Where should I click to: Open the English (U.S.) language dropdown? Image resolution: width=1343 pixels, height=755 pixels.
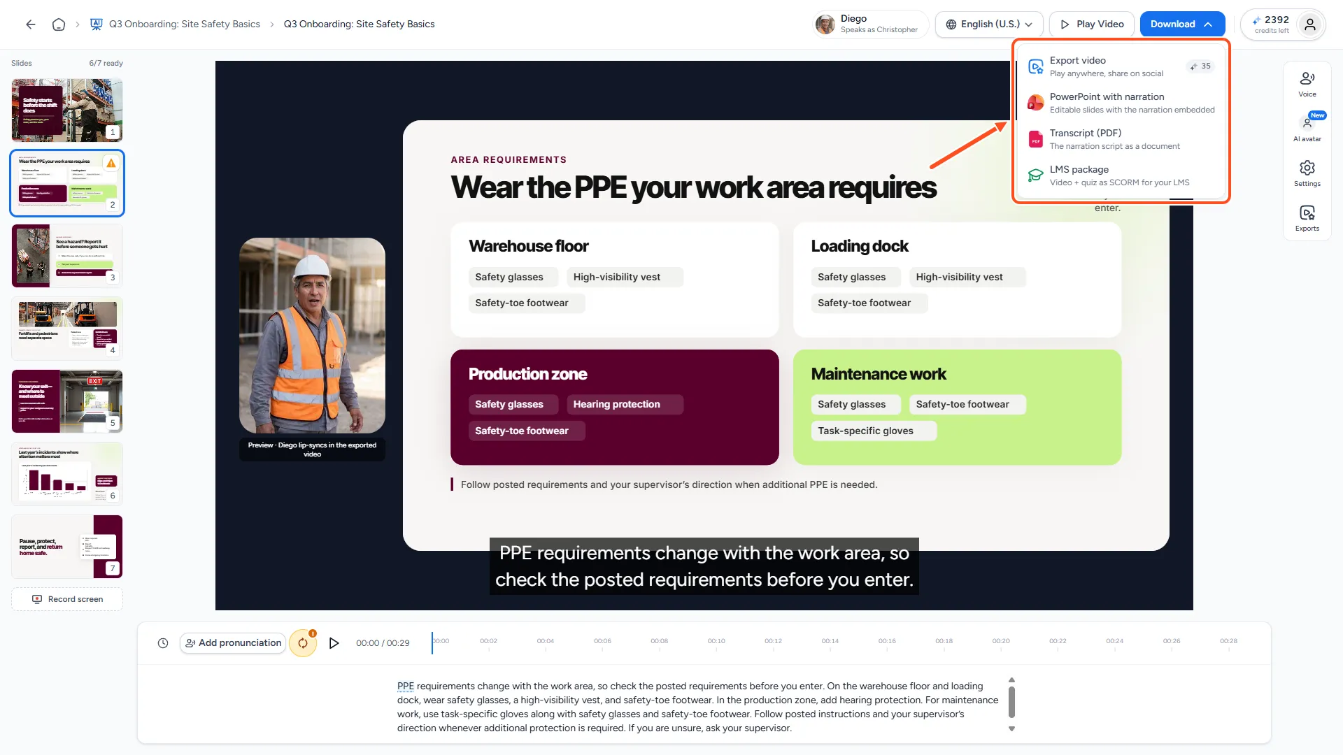[989, 24]
